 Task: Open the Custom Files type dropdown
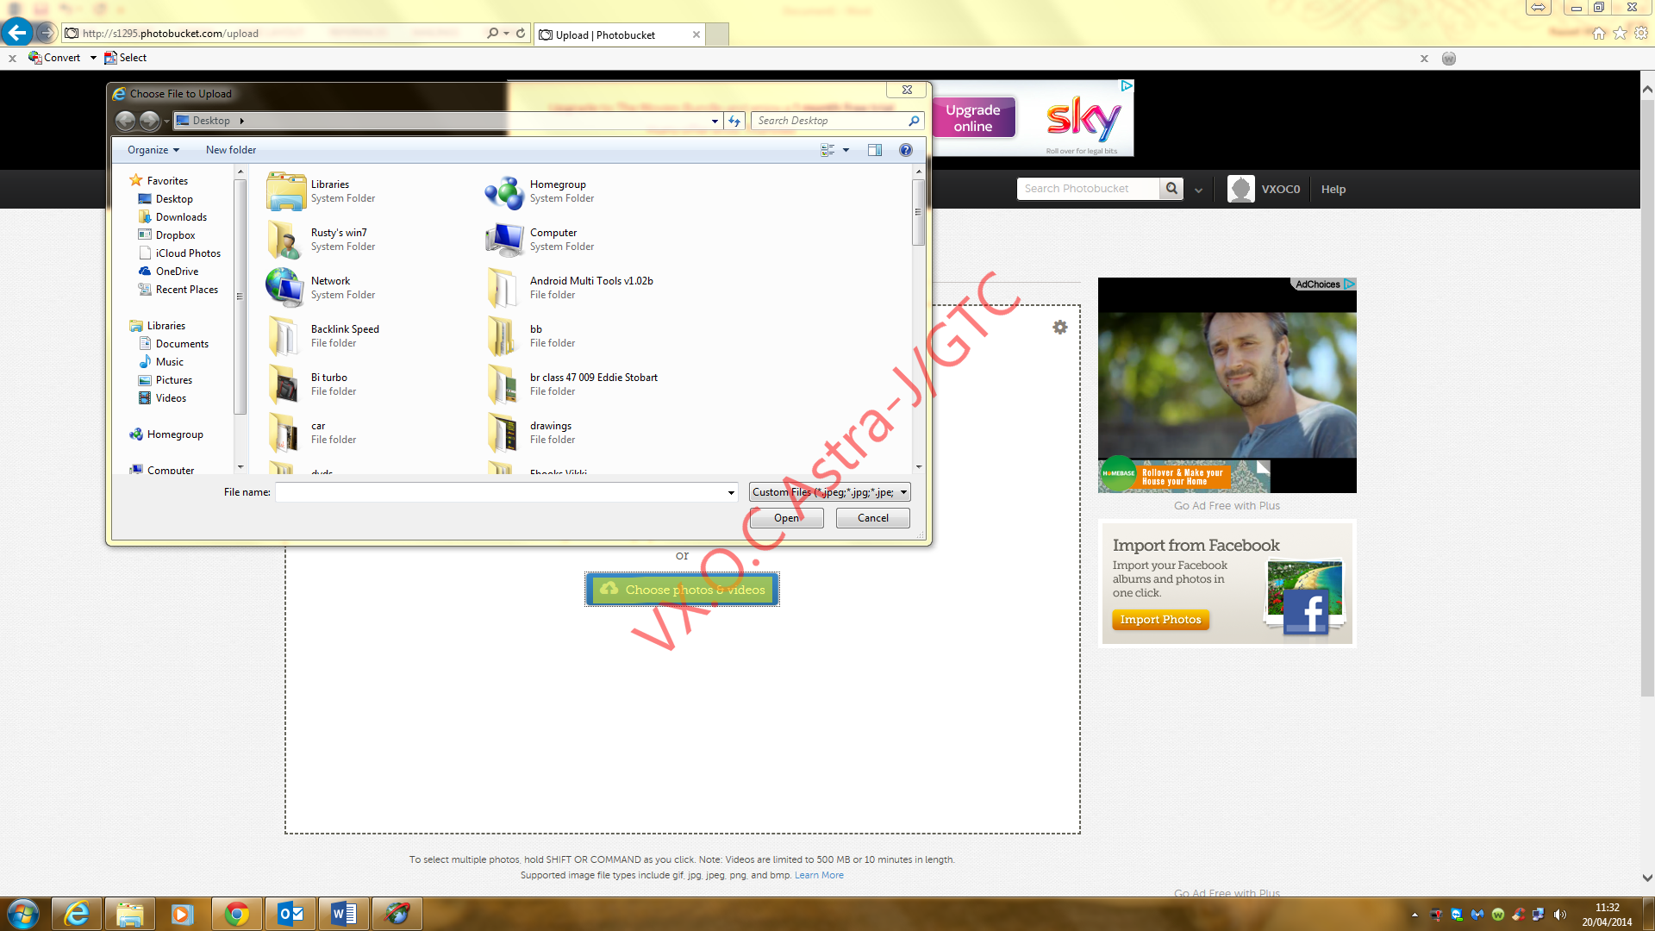pyautogui.click(x=829, y=492)
